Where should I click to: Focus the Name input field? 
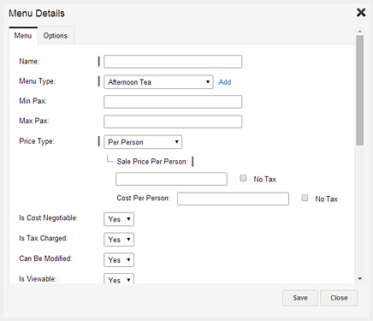pos(173,62)
